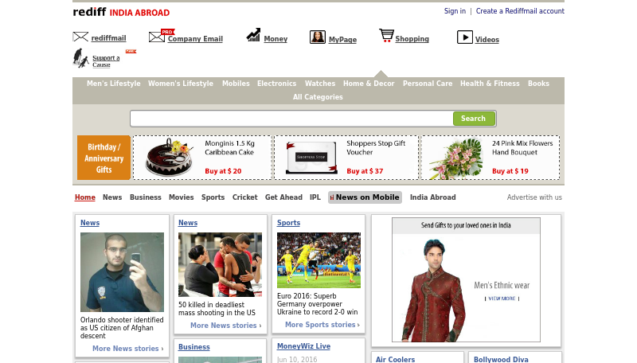Click Buy at $ 20 cake offer
Viewport: 637px width, 363px height.
point(223,171)
